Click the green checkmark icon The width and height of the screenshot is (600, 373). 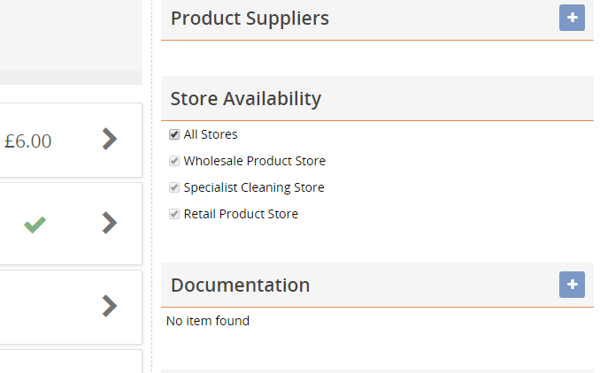point(35,225)
